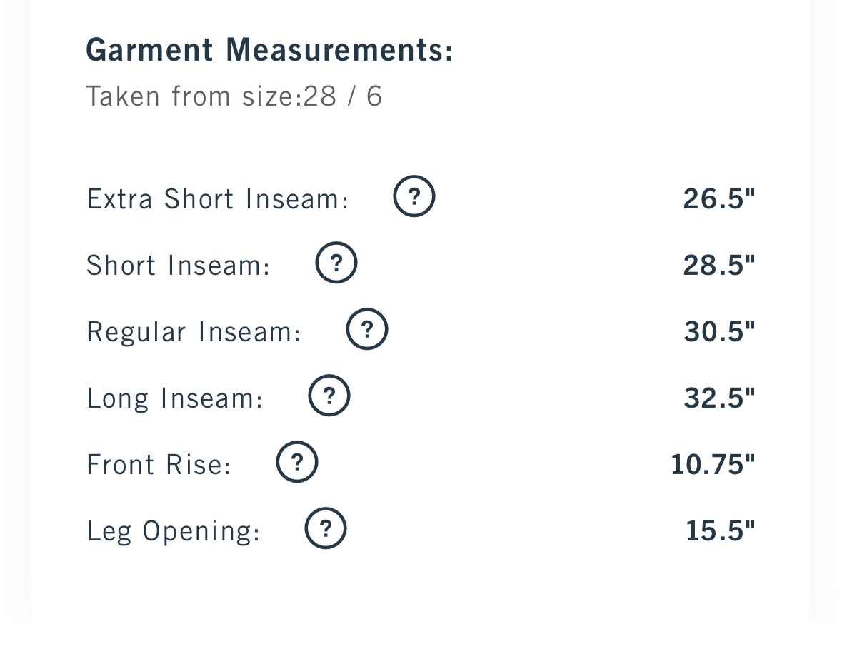Screen dimensions: 842x649
Task: Show info for Leg Opening measurement
Action: (326, 528)
